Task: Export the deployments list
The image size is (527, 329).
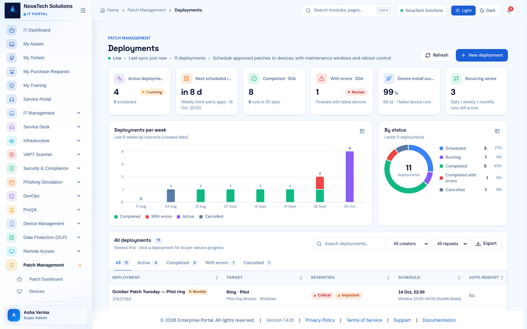Action: tap(486, 244)
